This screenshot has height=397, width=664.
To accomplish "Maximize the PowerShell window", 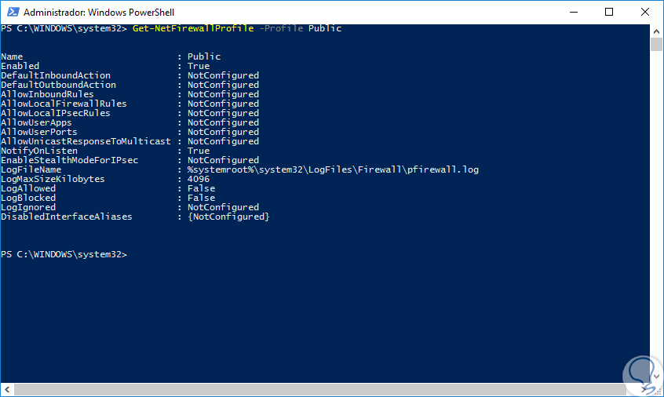I will tap(610, 13).
